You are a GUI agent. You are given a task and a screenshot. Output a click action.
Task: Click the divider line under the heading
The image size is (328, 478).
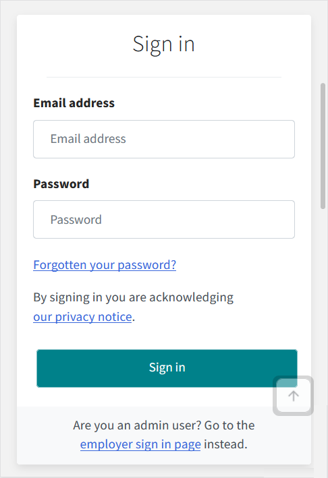point(164,77)
